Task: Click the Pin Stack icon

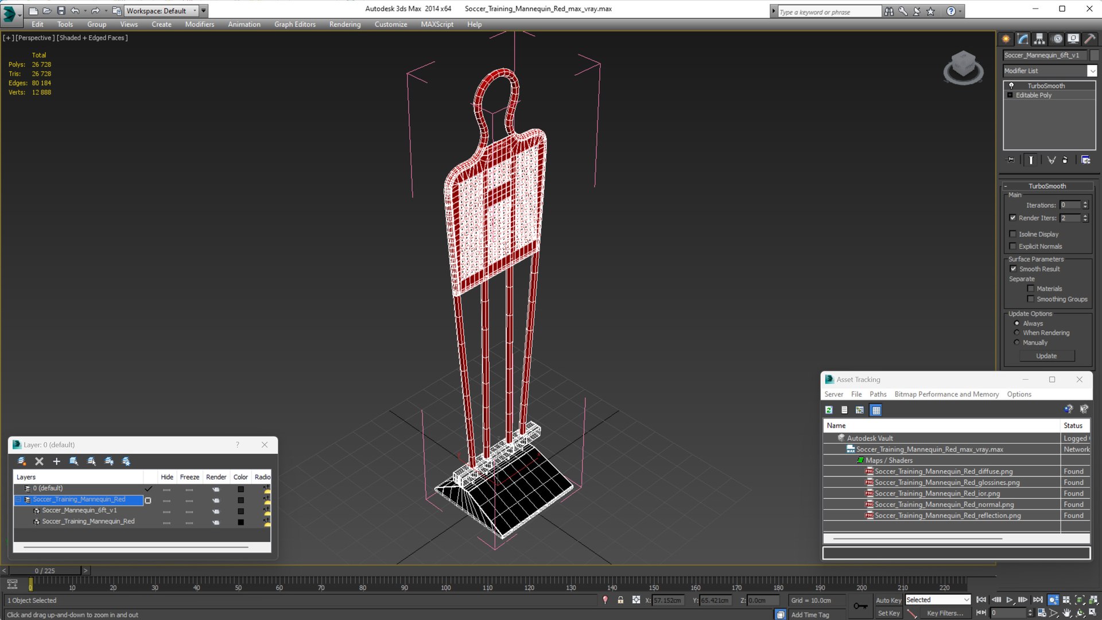Action: pyautogui.click(x=1011, y=160)
